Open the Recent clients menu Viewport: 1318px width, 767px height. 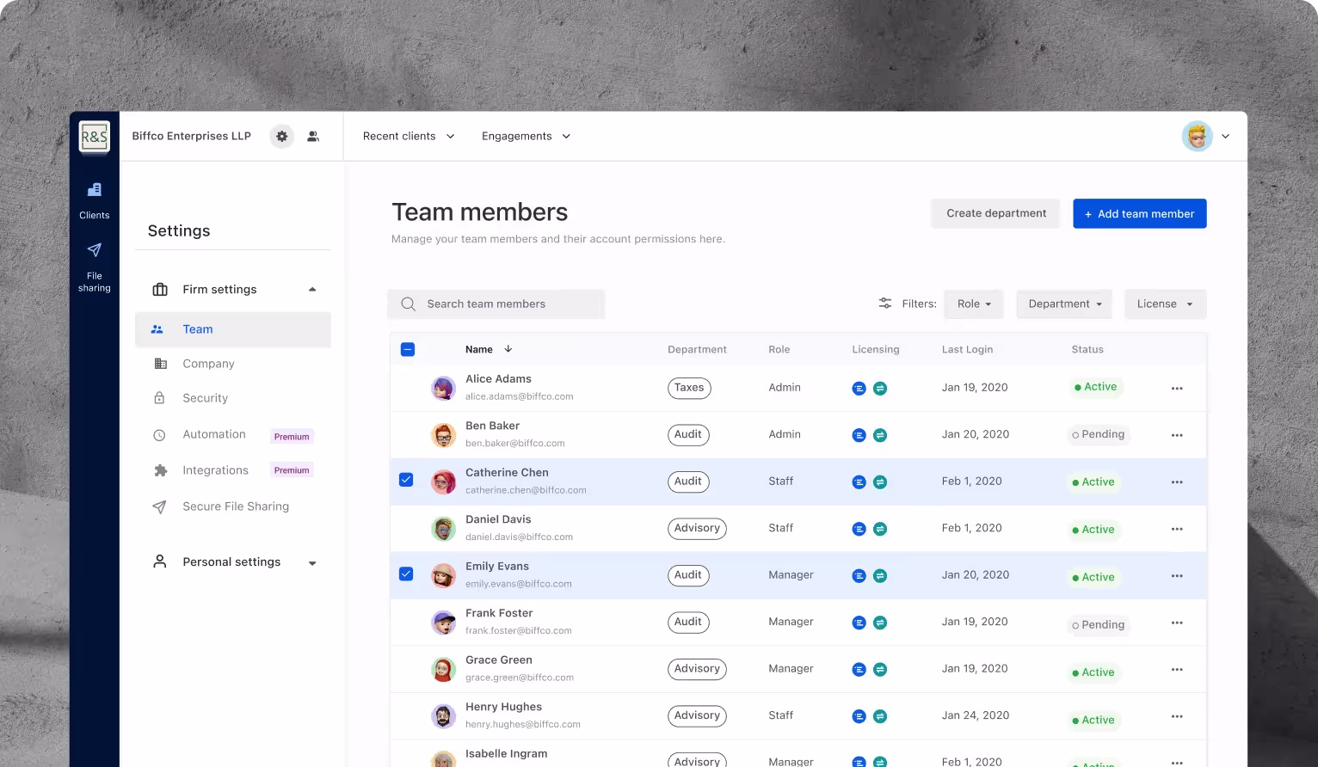pos(409,136)
